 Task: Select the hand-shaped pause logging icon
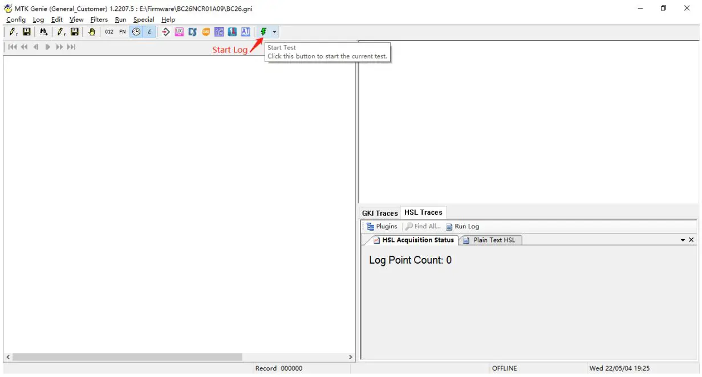click(x=91, y=31)
